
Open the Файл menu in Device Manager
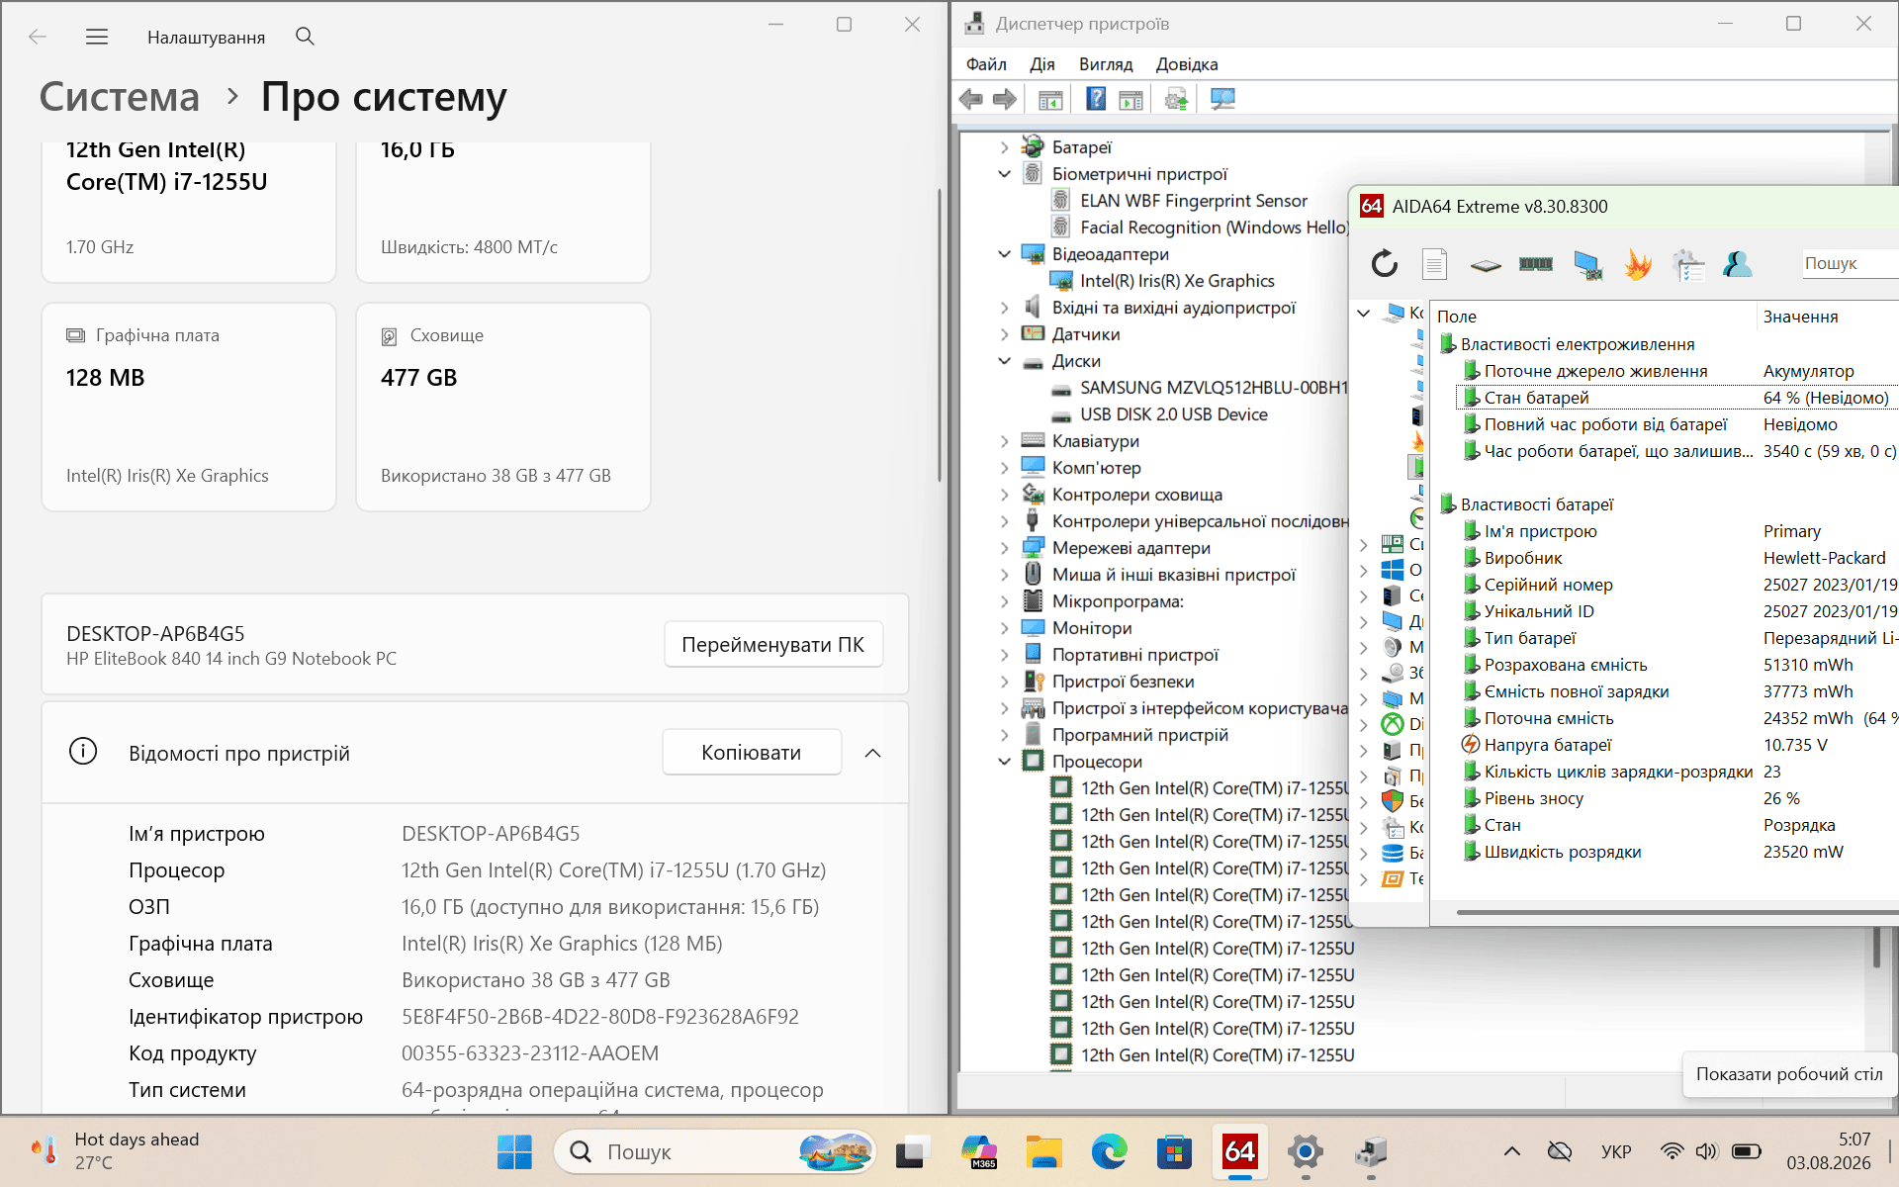986,64
